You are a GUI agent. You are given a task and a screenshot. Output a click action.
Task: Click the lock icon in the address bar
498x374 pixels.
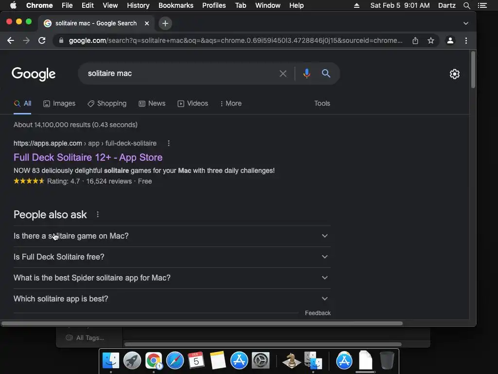[x=61, y=40]
